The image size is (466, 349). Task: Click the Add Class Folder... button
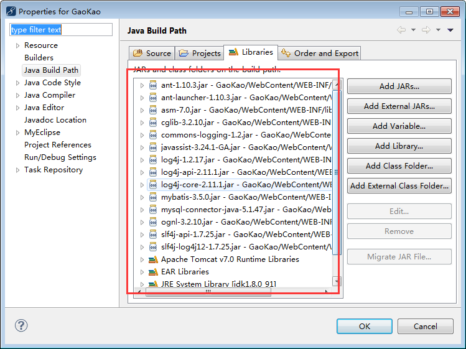399,166
